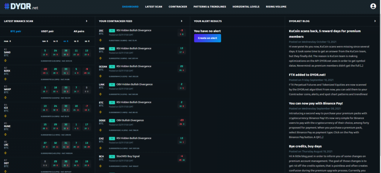The image size is (381, 173).
Task: Click BZRX 15M score box showing -22
Action: click(45, 71)
